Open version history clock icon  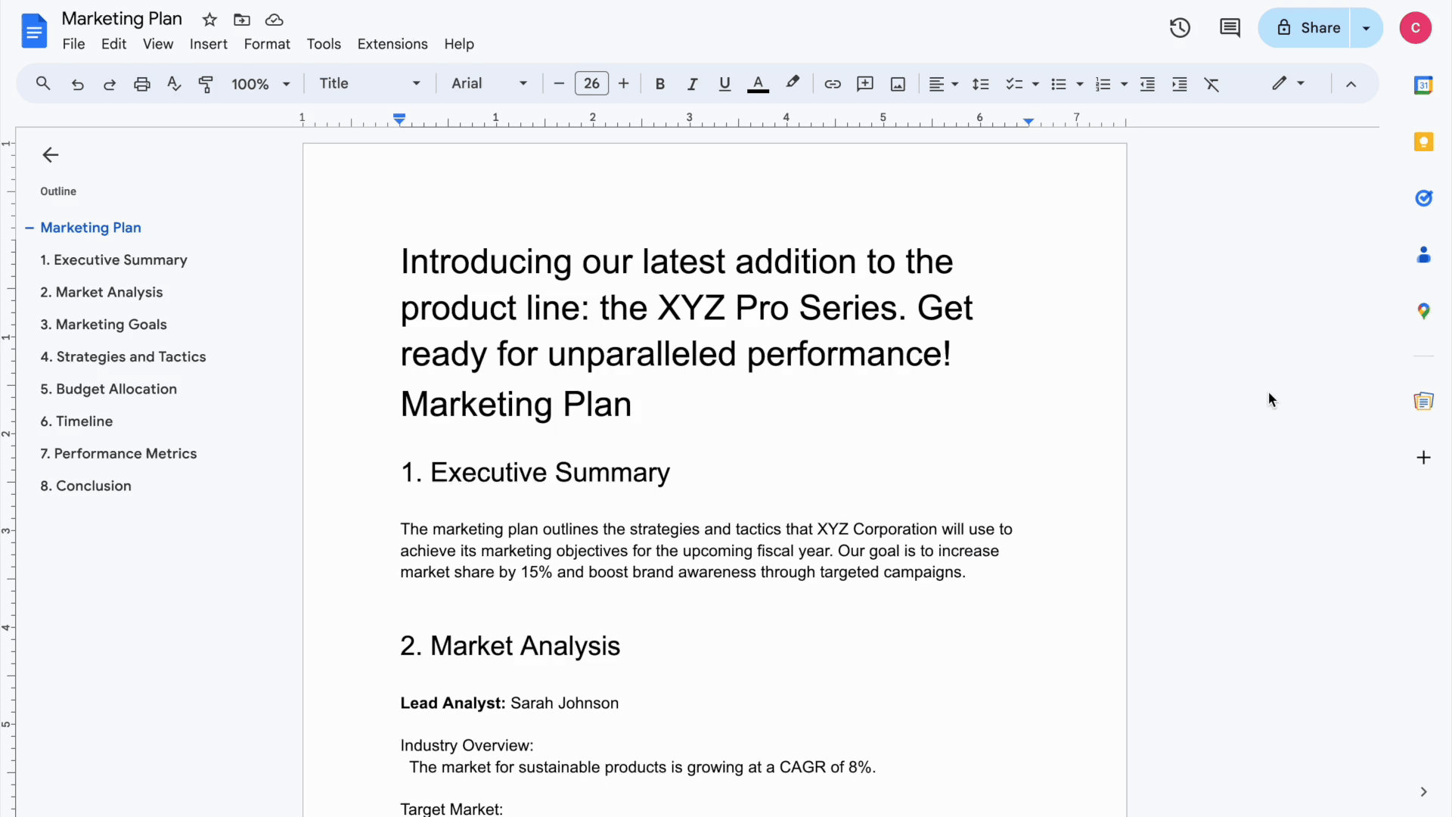coord(1180,28)
